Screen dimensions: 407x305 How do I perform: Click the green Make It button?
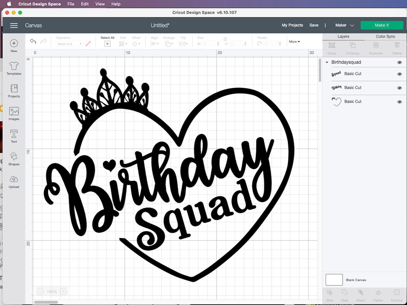pos(382,25)
